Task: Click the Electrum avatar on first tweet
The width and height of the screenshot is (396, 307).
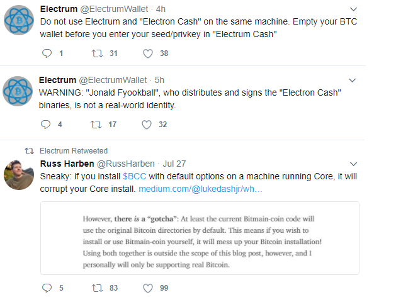Action: point(18,20)
